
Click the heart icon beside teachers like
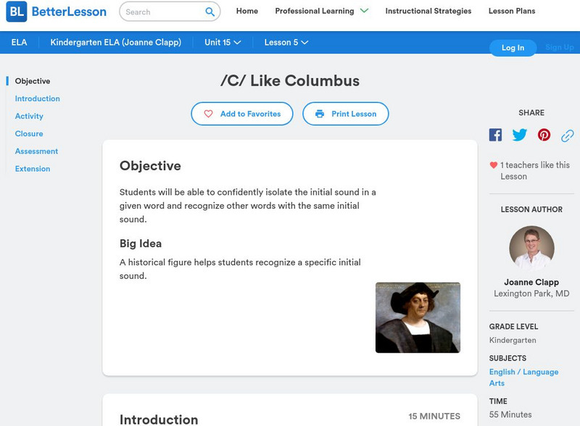point(494,165)
